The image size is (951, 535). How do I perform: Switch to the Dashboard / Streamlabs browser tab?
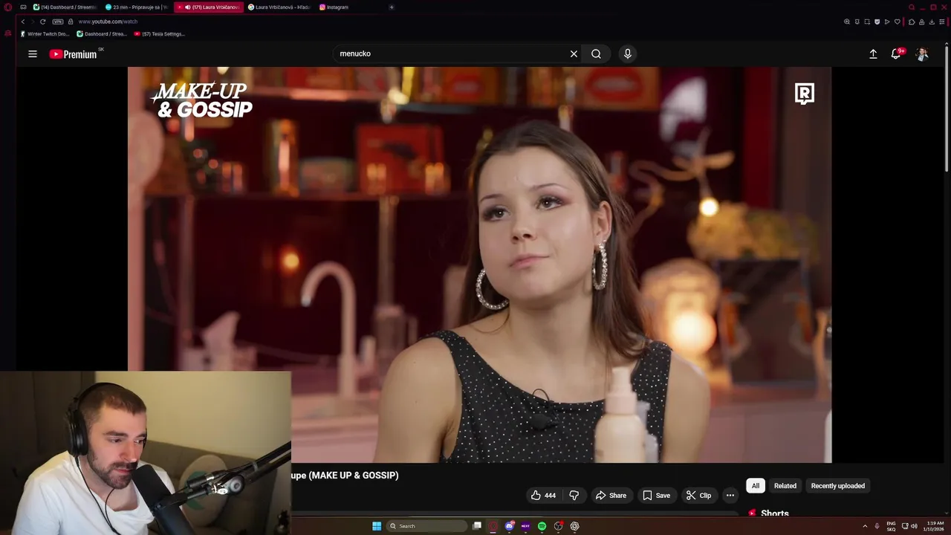click(65, 7)
